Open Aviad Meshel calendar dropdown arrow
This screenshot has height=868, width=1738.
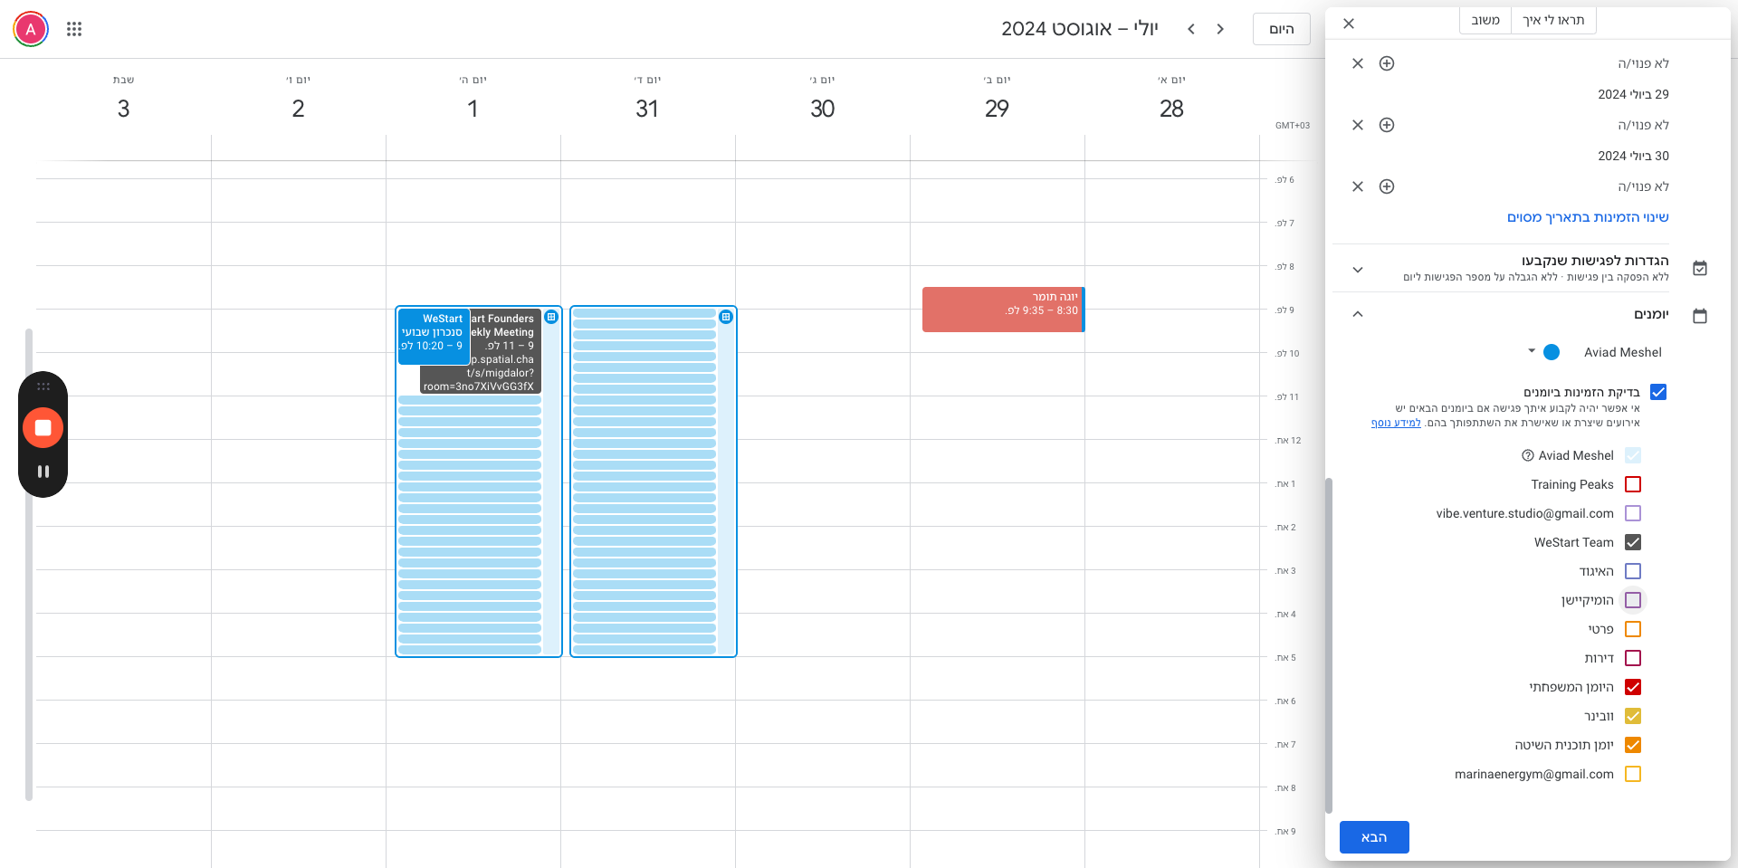pyautogui.click(x=1532, y=351)
